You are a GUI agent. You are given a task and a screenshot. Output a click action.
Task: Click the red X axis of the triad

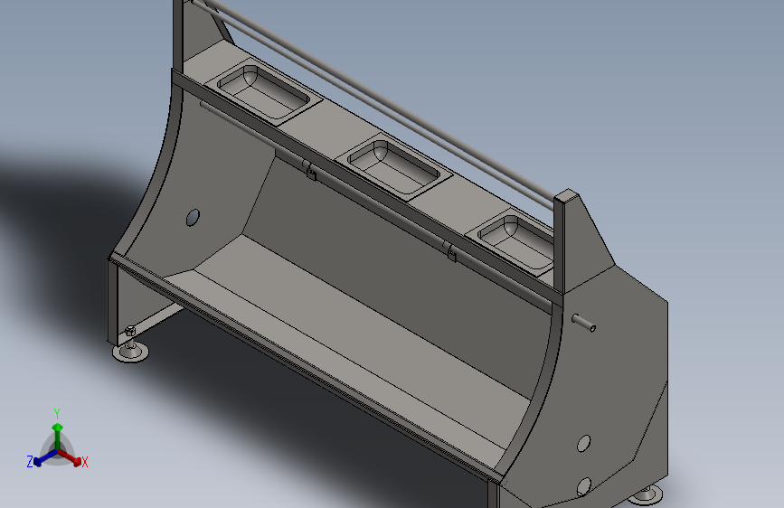70,458
